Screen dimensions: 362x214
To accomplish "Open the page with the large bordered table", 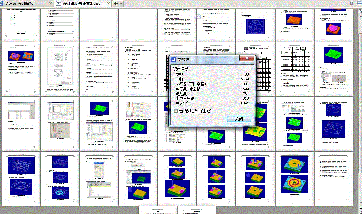I will (x=294, y=69).
